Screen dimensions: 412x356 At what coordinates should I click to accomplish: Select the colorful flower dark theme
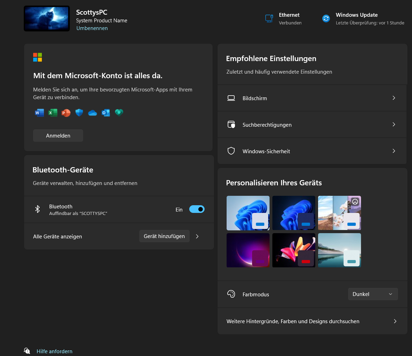click(294, 250)
